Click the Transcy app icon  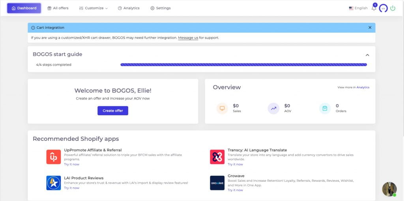pos(217,157)
